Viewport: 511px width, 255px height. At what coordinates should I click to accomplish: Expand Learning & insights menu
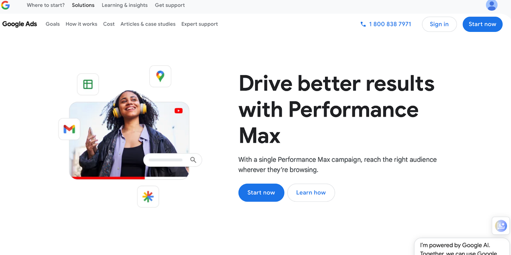pos(125,5)
